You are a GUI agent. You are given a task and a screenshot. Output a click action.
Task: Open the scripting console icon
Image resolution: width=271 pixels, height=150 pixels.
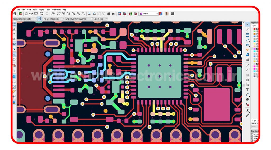(173, 14)
